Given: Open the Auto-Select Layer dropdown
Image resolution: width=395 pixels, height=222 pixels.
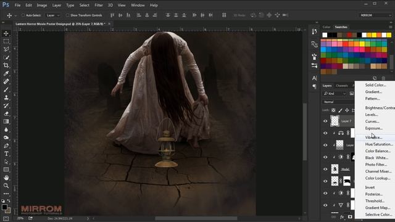Looking at the screenshot, I should pyautogui.click(x=53, y=15).
